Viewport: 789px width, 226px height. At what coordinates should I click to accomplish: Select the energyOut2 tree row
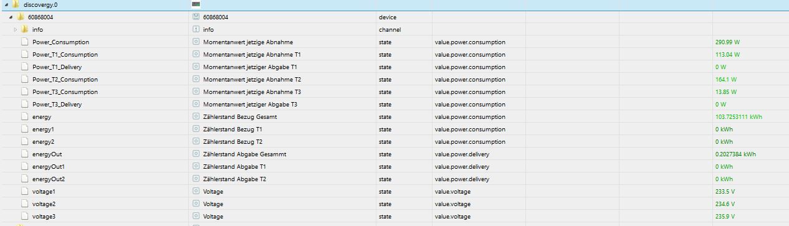pyautogui.click(x=395, y=179)
